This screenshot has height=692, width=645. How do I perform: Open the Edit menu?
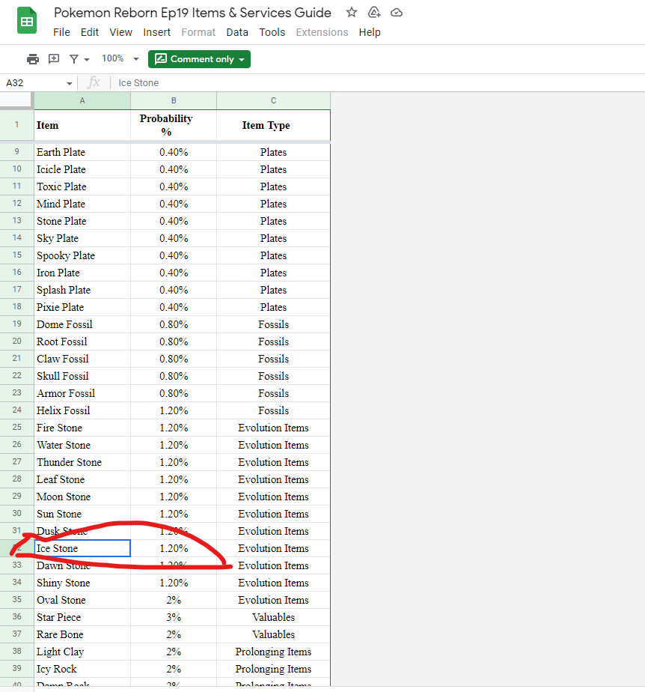pyautogui.click(x=90, y=32)
